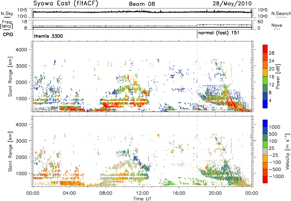Click the '08:00' time tick label

coord(106,193)
